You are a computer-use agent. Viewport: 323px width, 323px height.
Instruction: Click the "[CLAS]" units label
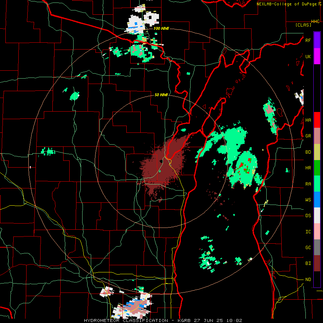coord(303,25)
